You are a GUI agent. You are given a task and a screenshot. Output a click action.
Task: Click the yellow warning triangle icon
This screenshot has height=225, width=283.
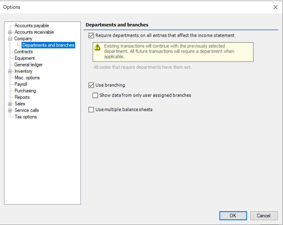pyautogui.click(x=97, y=47)
